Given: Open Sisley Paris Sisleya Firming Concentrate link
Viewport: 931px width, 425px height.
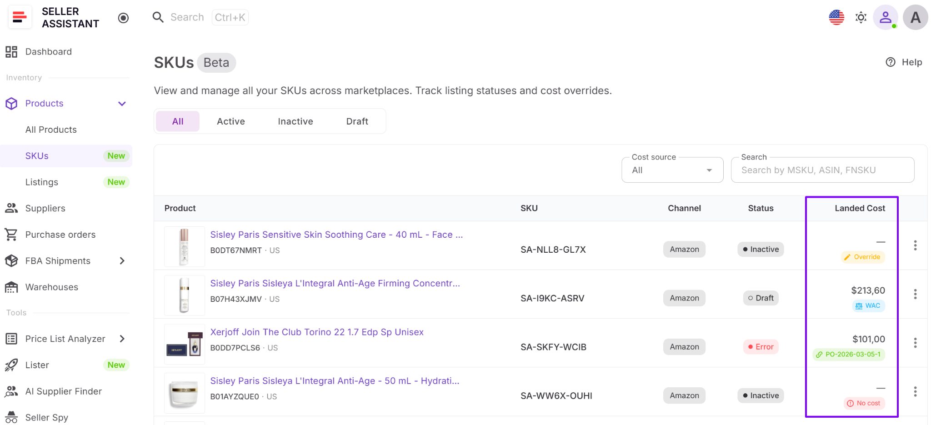Looking at the screenshot, I should [335, 284].
